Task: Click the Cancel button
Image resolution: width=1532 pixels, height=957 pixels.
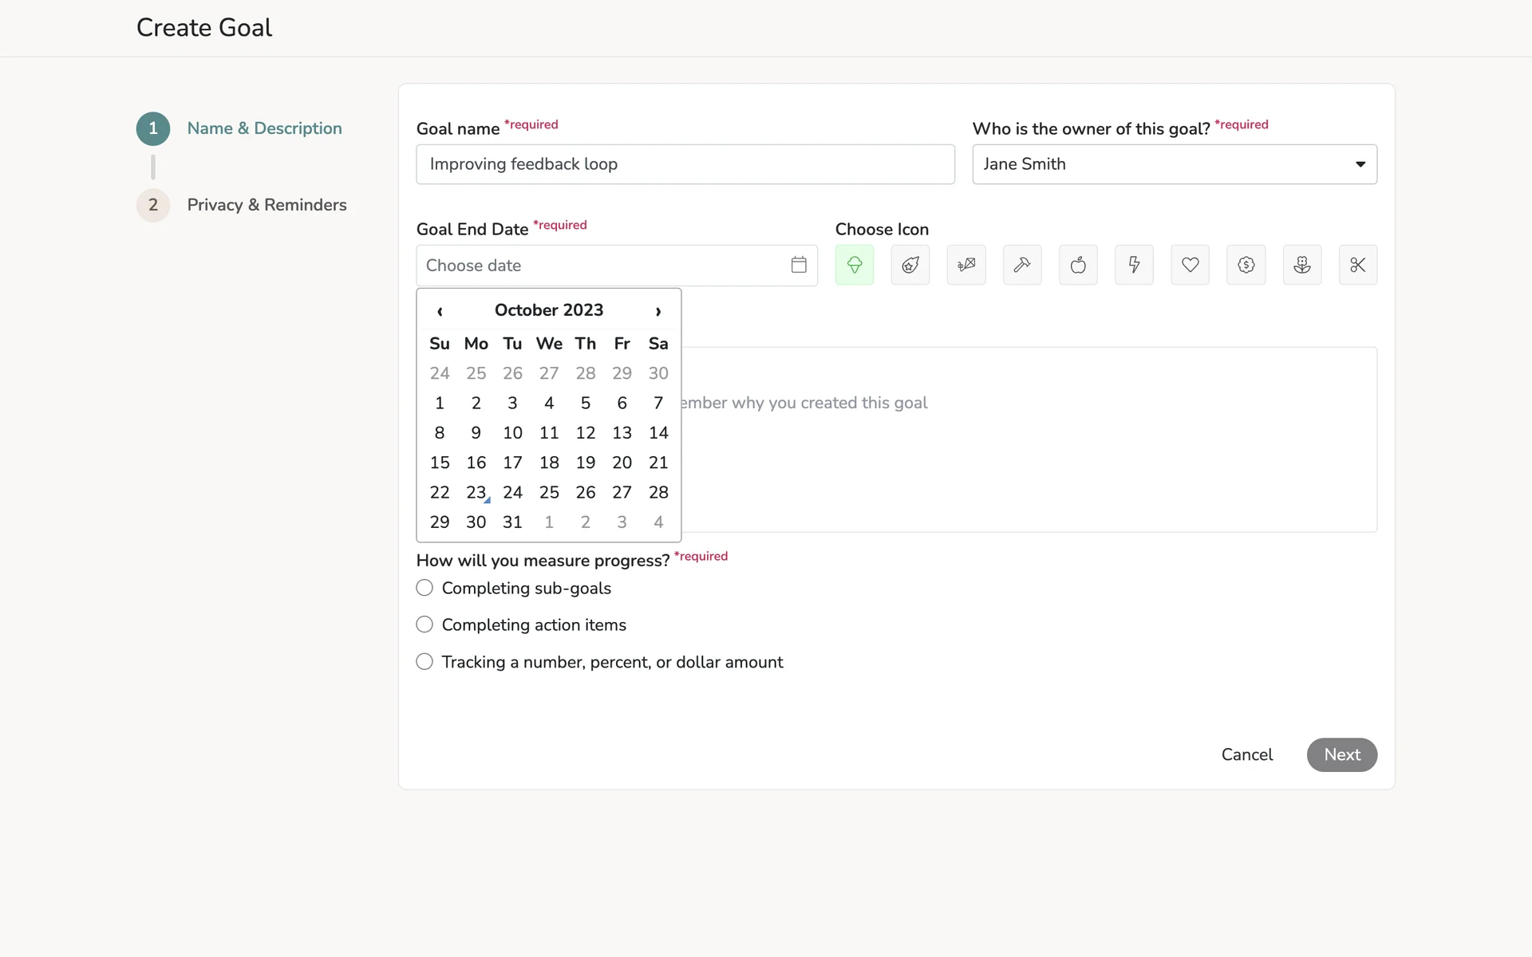Action: click(x=1246, y=754)
